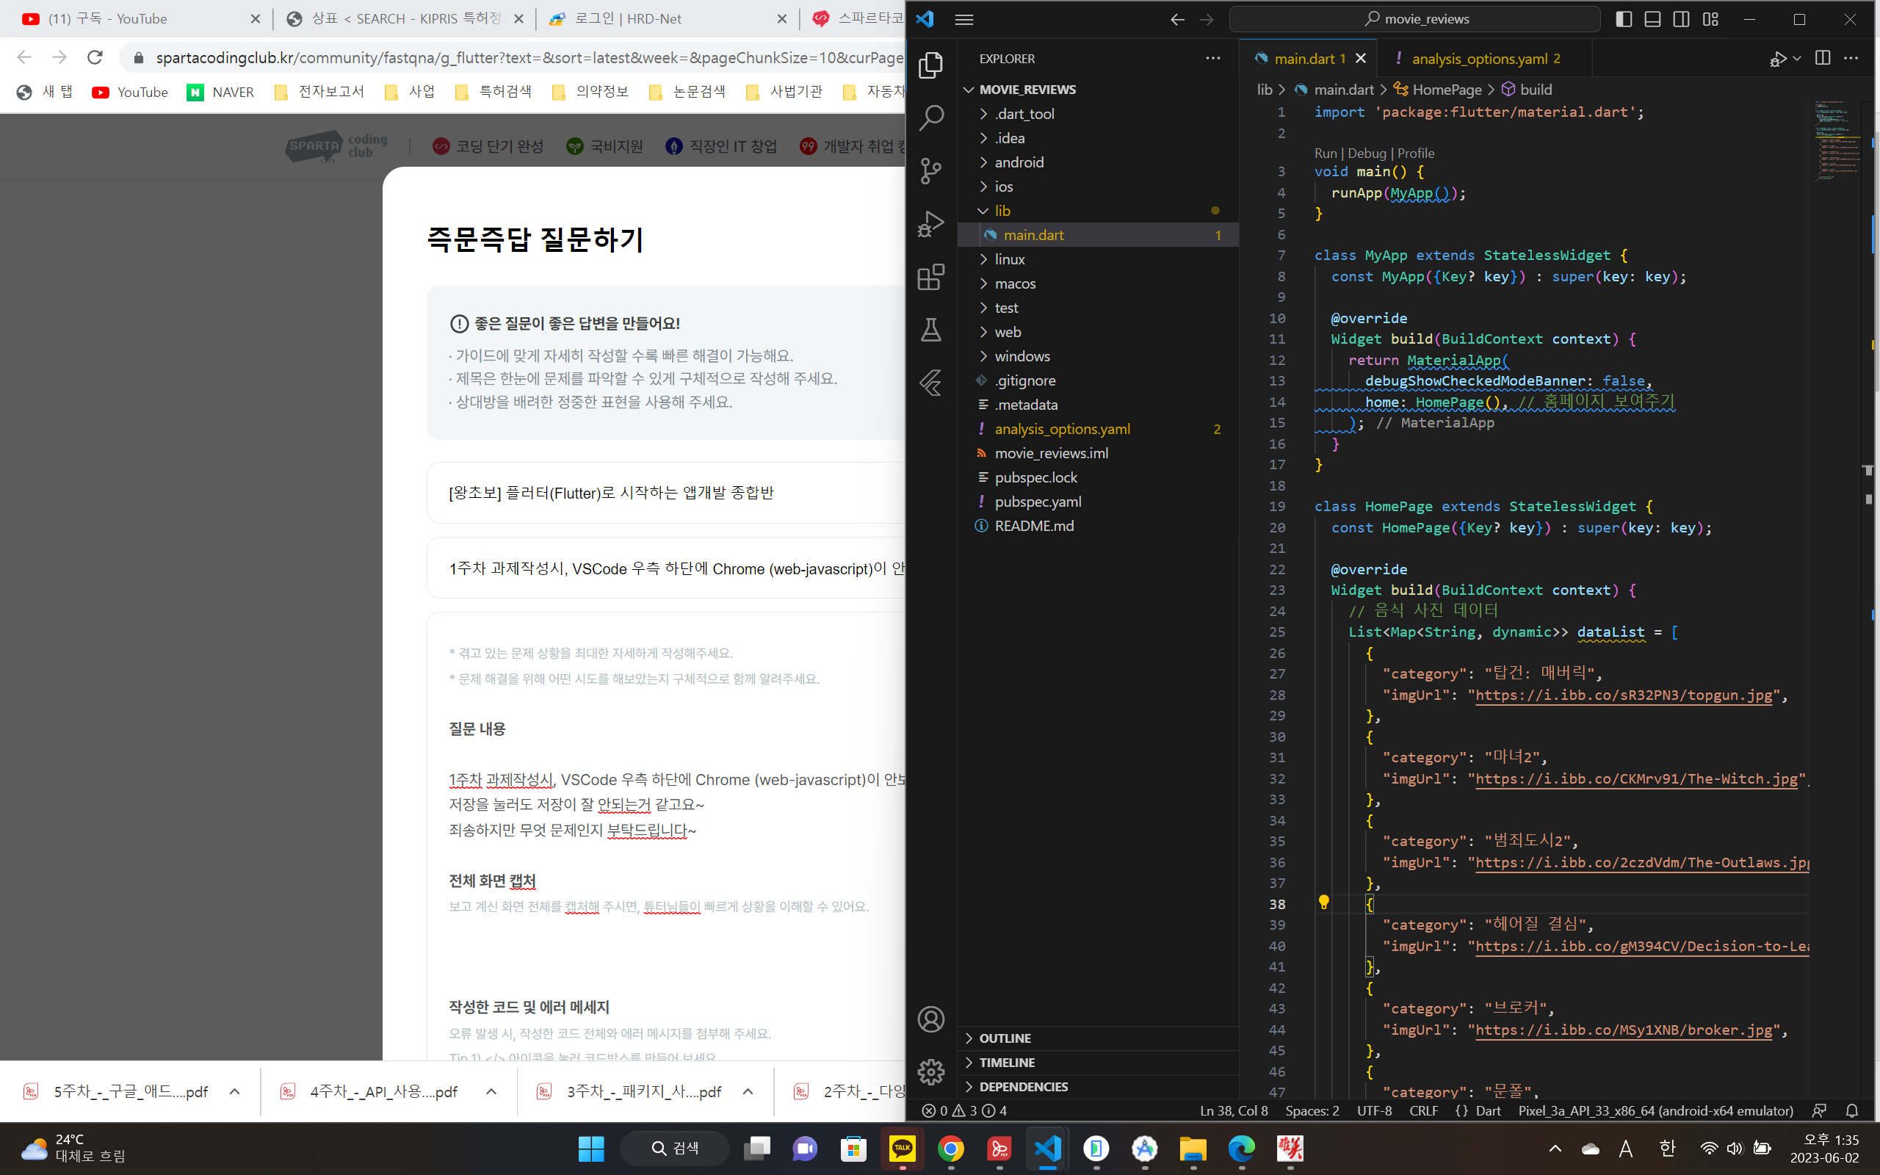Toggle primary side bar layout icon
1880x1175 pixels.
(x=1624, y=18)
